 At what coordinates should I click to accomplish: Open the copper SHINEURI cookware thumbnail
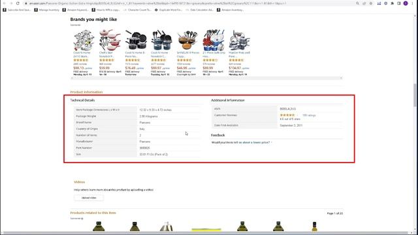pyautogui.click(x=187, y=40)
